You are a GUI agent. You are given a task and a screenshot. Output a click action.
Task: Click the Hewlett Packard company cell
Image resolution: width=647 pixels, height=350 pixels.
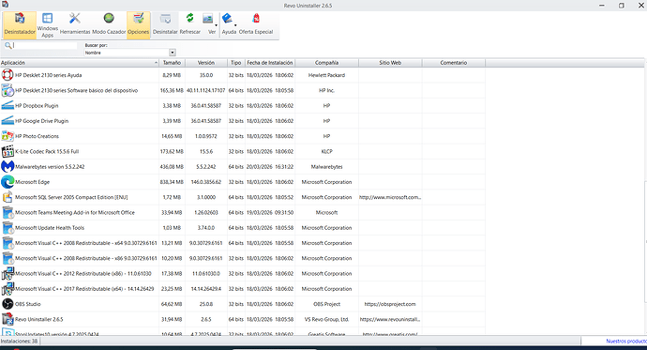tap(327, 75)
